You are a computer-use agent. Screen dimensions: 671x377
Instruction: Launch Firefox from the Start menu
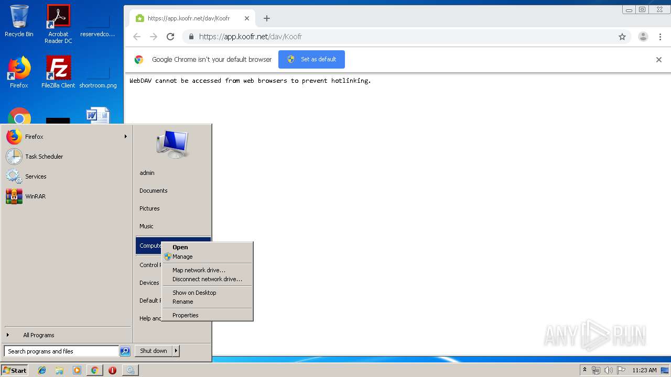67,137
